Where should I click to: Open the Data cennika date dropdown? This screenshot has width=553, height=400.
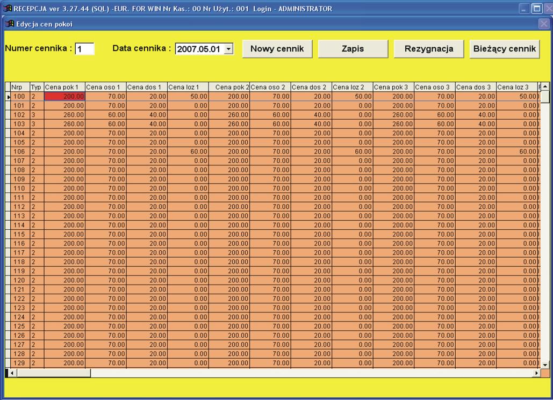coord(228,49)
